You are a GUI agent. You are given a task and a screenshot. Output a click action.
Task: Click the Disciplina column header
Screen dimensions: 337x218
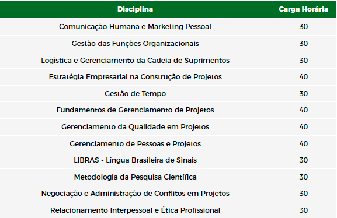tap(135, 9)
